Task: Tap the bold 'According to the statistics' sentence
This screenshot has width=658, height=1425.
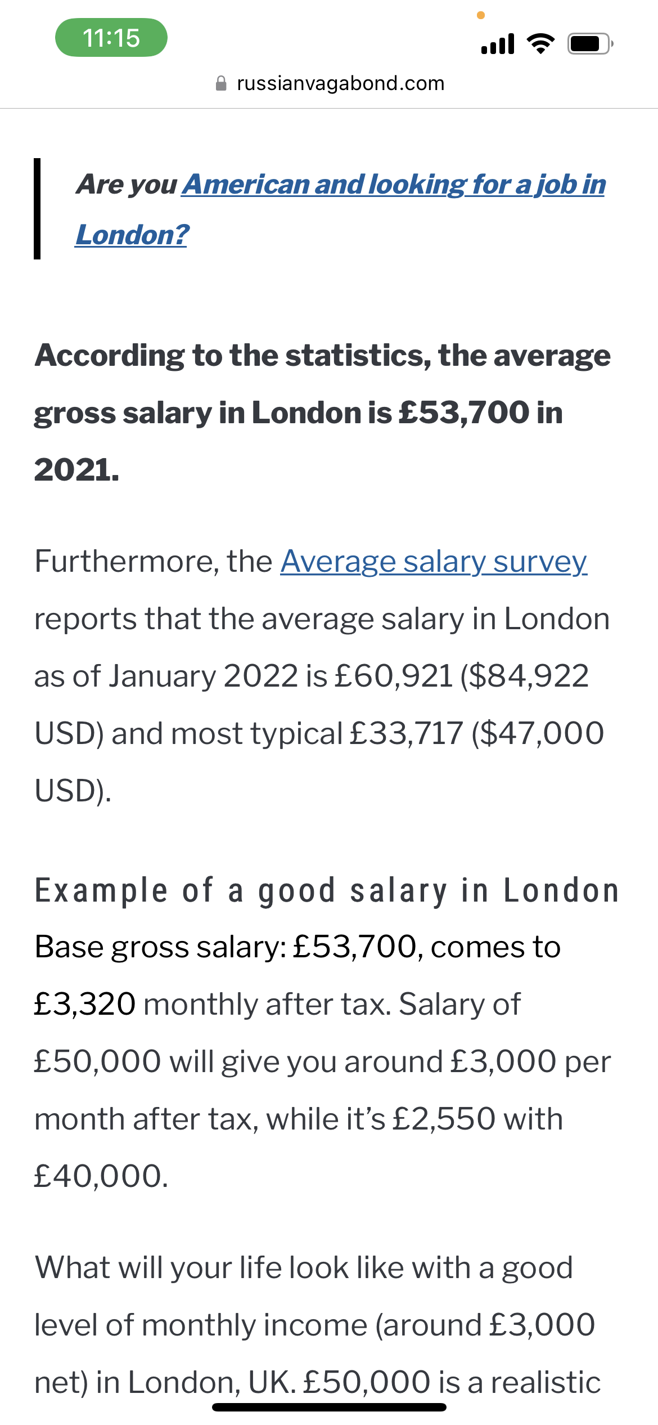Action: 322,412
